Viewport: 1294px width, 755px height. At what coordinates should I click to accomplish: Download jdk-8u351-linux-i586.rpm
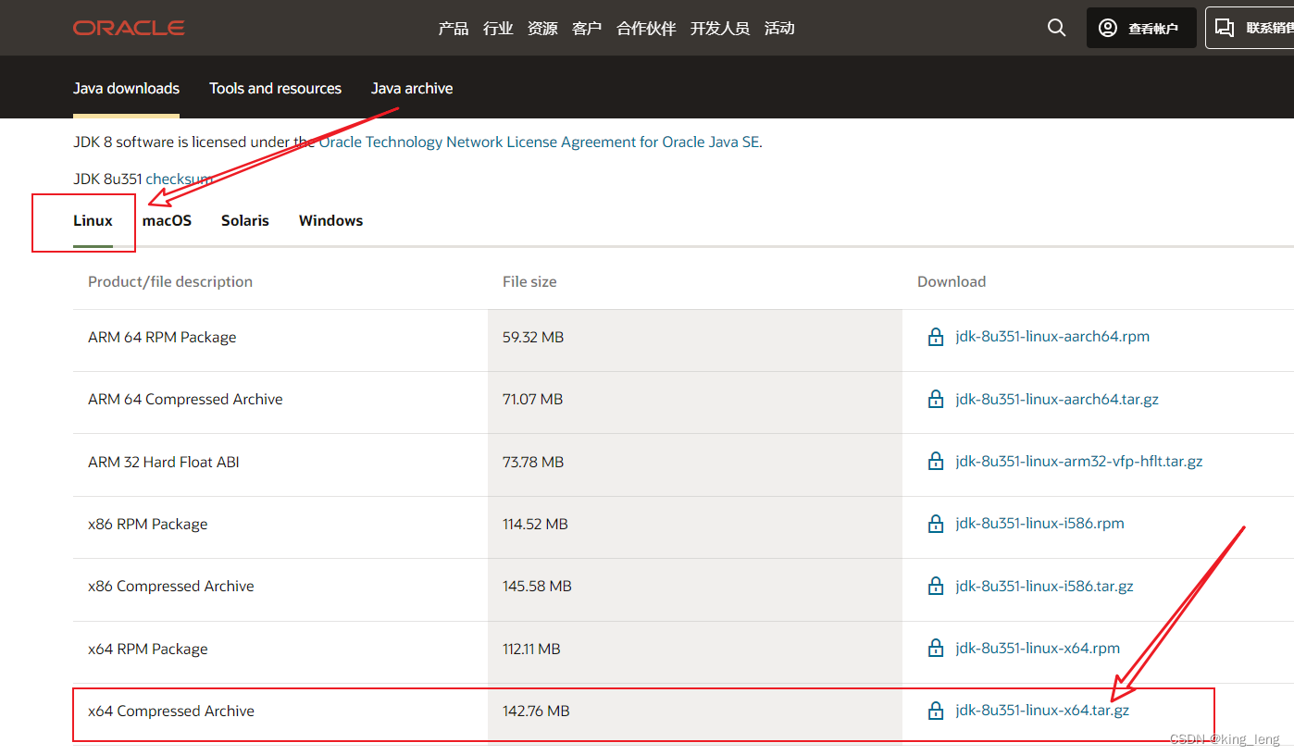tap(1039, 524)
